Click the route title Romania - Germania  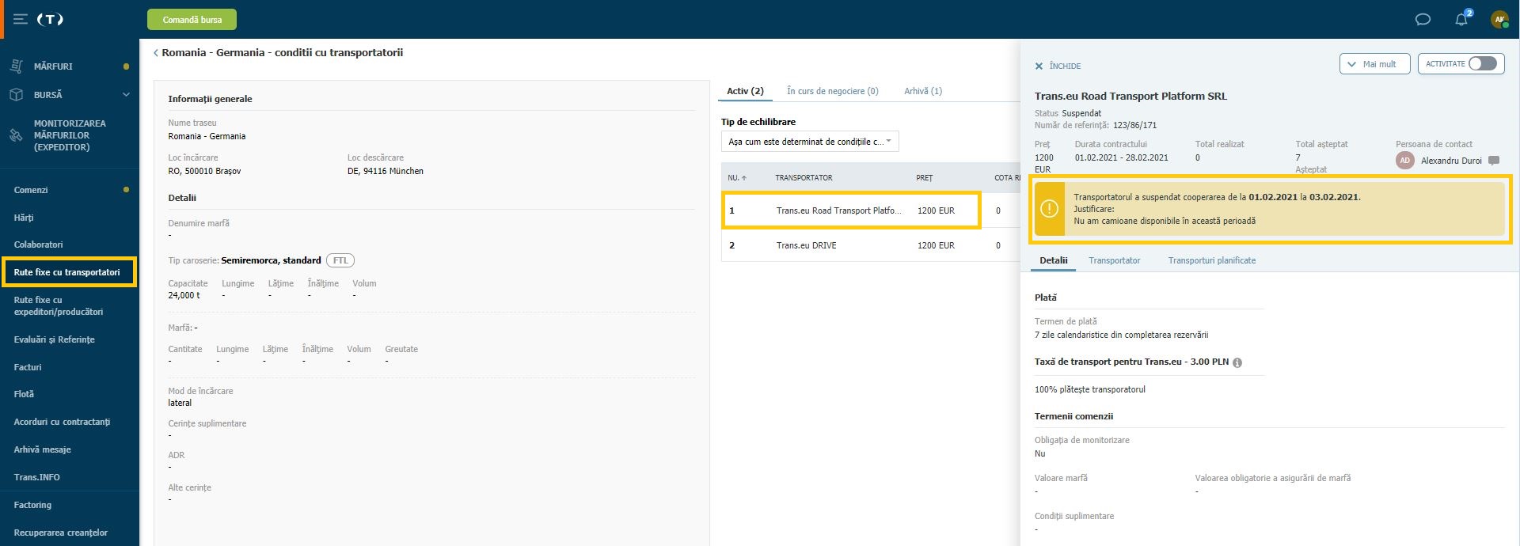point(283,53)
